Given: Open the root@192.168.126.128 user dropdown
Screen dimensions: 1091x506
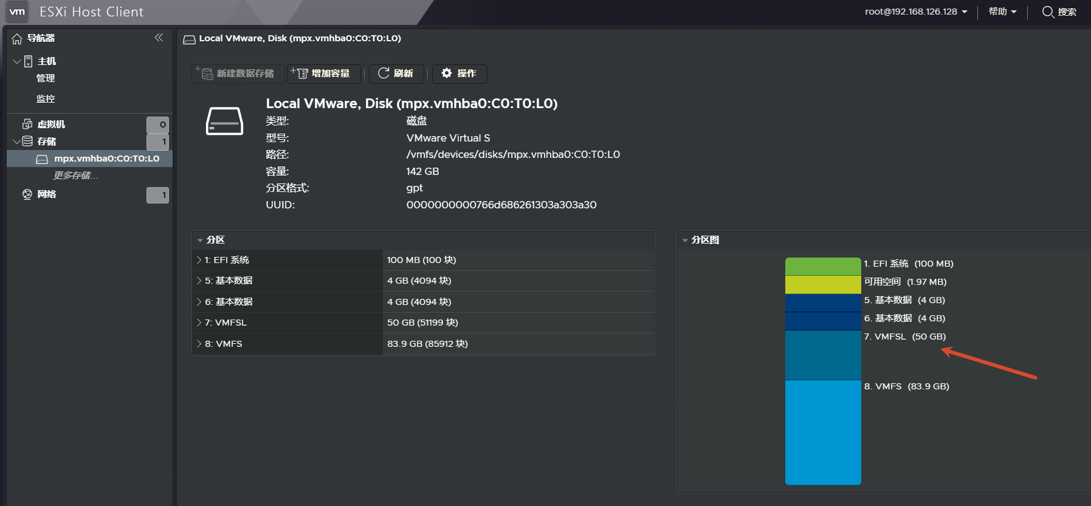Looking at the screenshot, I should [x=916, y=12].
